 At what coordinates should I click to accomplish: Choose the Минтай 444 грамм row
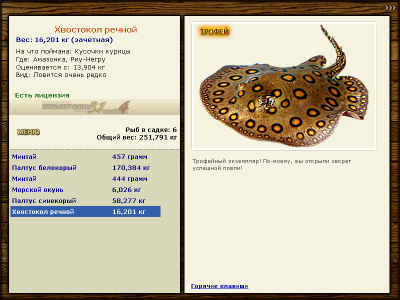[85, 179]
